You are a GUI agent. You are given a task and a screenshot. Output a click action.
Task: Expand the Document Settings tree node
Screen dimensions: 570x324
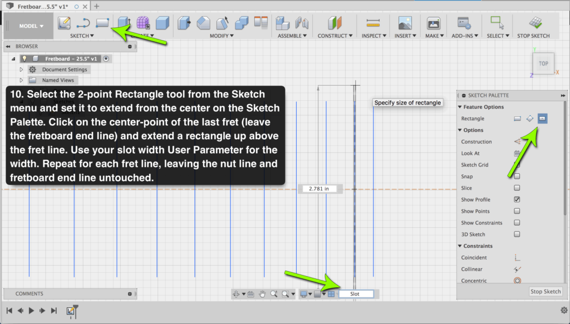[x=22, y=70]
